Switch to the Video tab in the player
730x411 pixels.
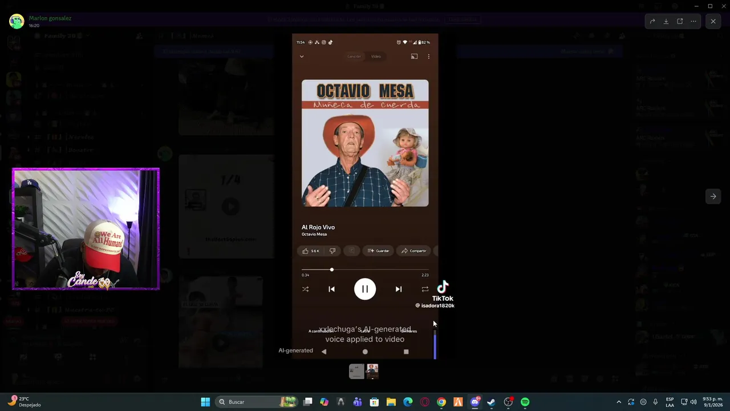click(x=376, y=57)
